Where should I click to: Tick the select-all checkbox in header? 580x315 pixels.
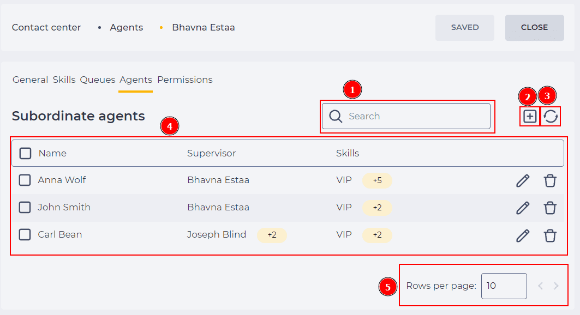point(25,153)
